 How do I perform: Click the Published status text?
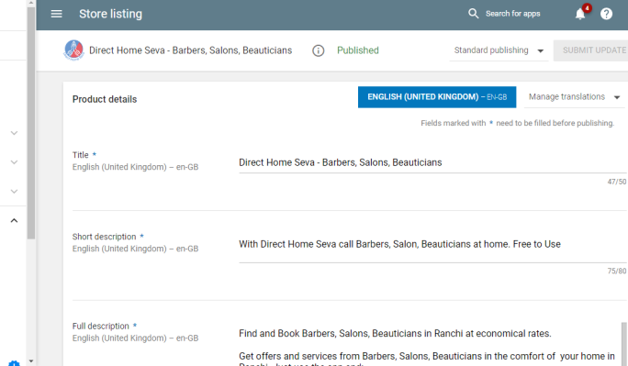(358, 50)
